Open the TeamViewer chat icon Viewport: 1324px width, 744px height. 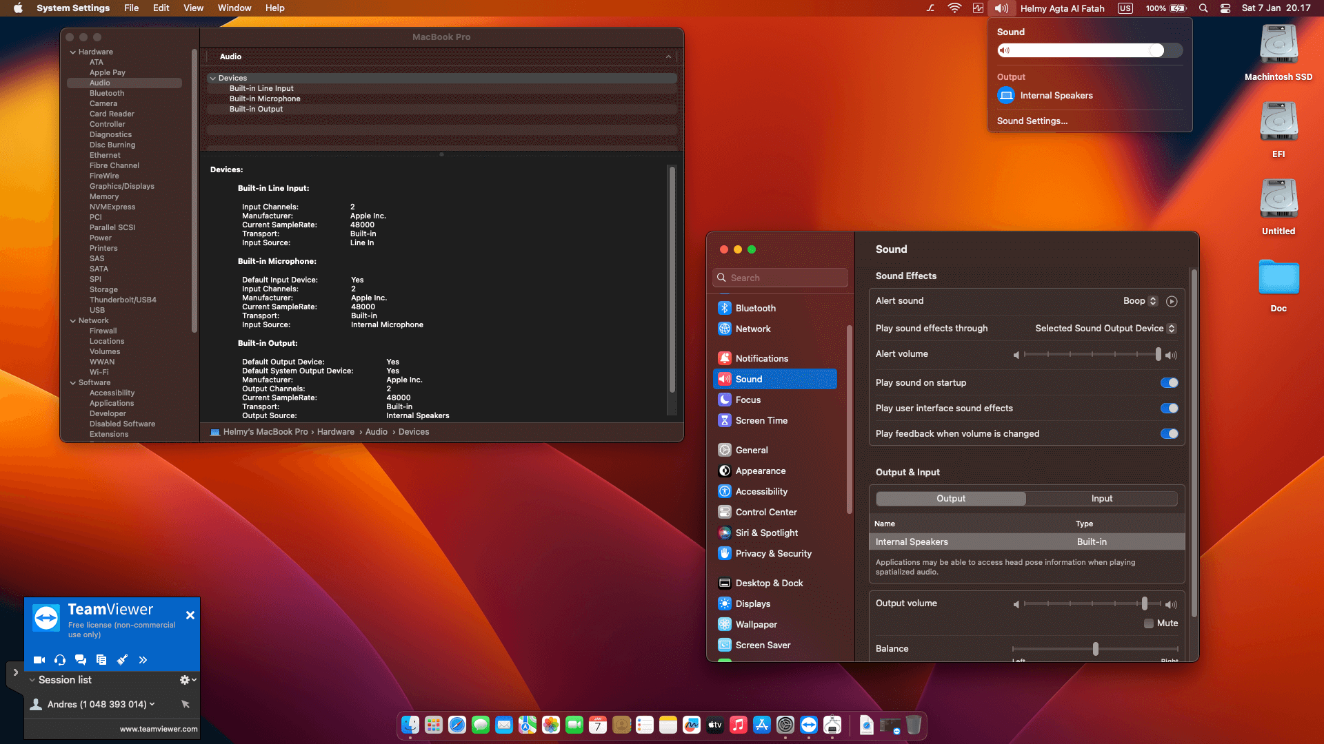(81, 659)
